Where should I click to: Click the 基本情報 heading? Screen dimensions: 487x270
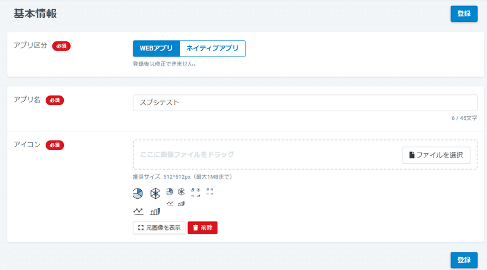click(x=35, y=13)
